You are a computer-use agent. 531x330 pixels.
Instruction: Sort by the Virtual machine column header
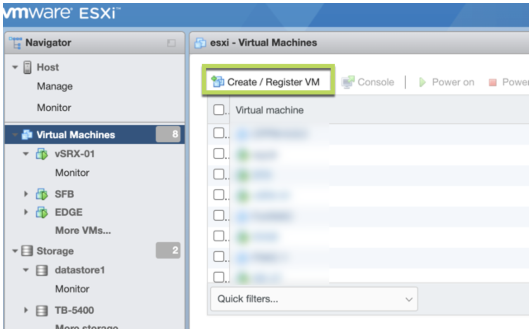coord(270,110)
